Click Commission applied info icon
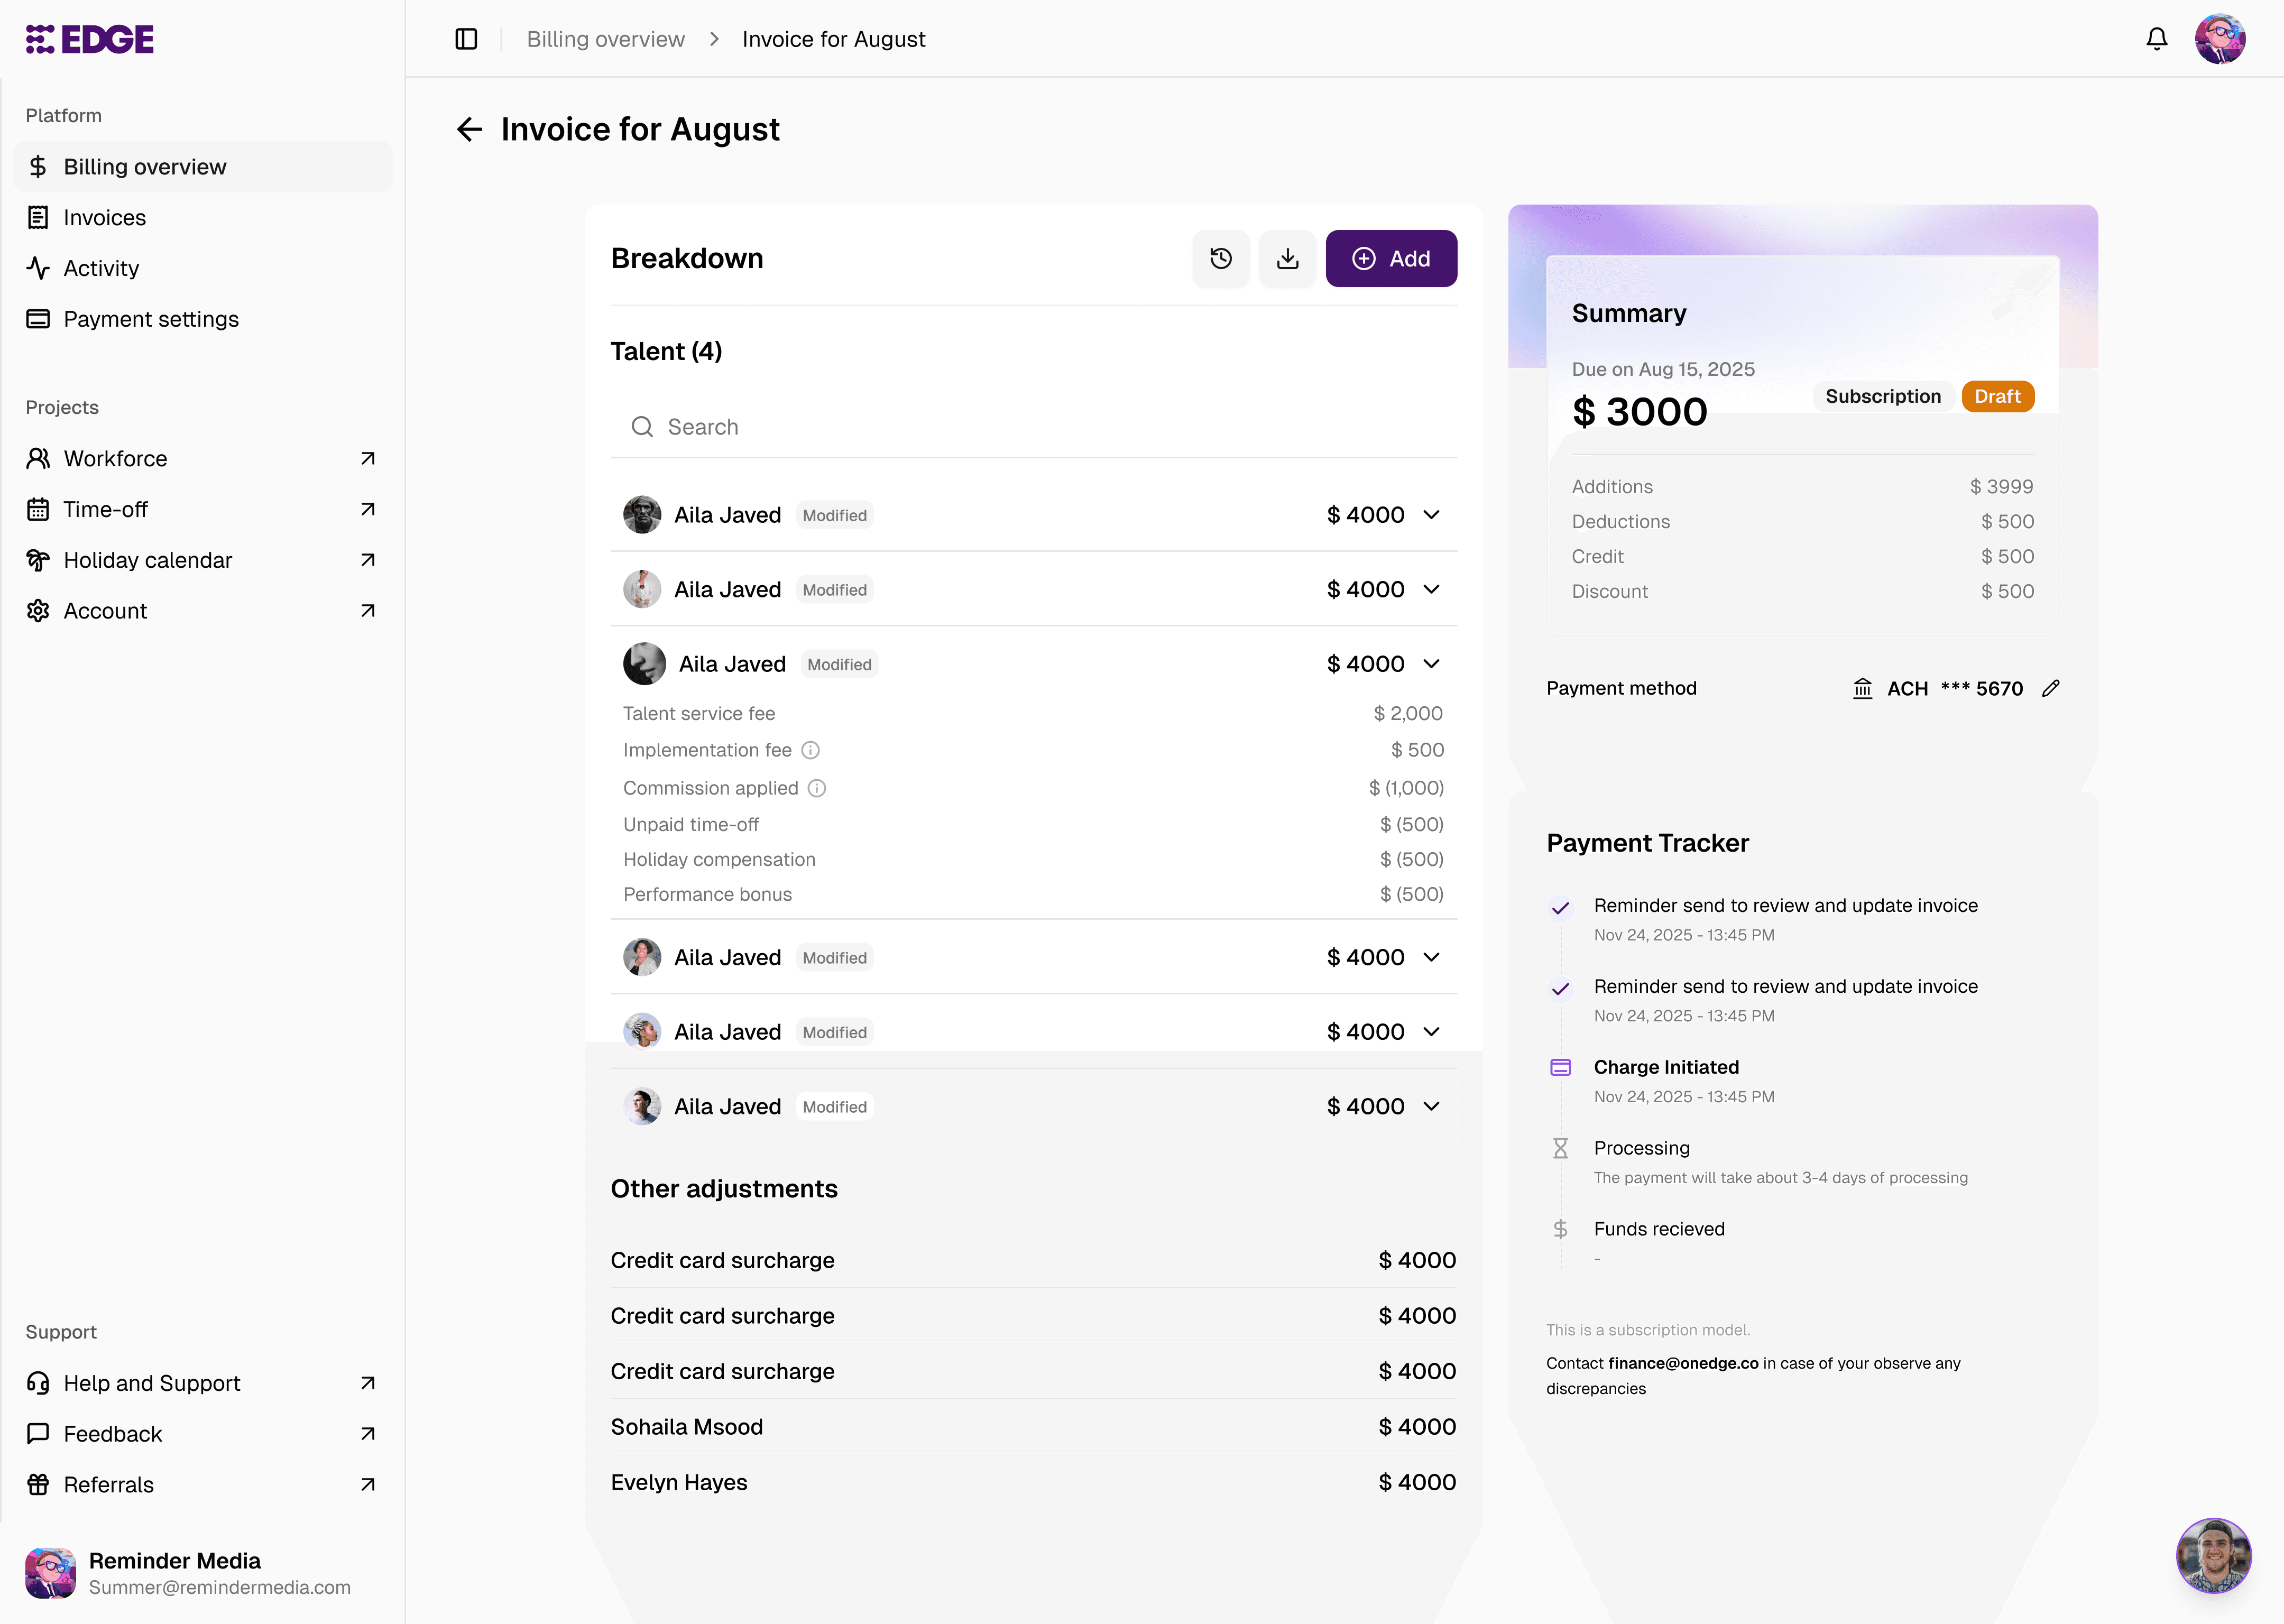Screen dimensions: 2284x1624 click(817, 788)
